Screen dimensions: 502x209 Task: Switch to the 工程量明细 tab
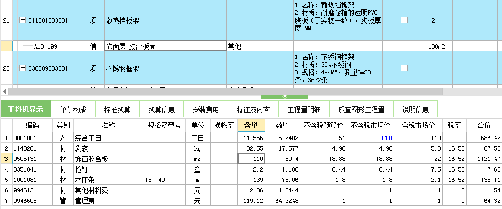tap(304, 110)
